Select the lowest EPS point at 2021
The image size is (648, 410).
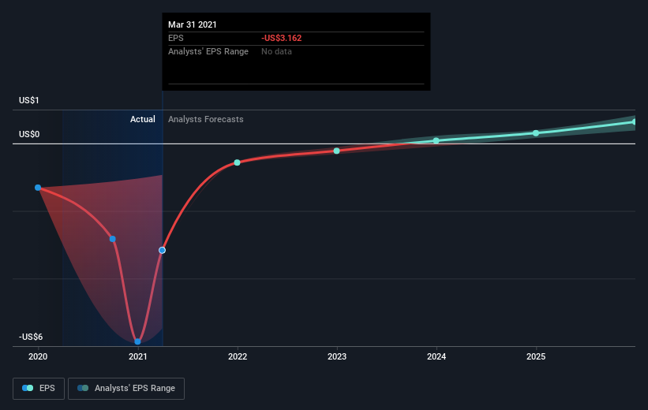tap(137, 341)
